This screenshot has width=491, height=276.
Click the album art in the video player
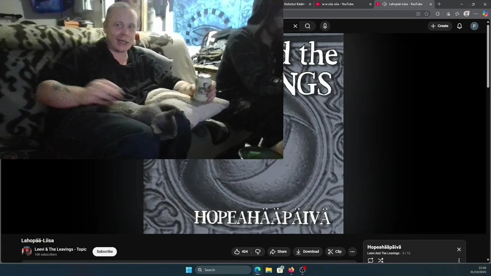click(x=243, y=133)
